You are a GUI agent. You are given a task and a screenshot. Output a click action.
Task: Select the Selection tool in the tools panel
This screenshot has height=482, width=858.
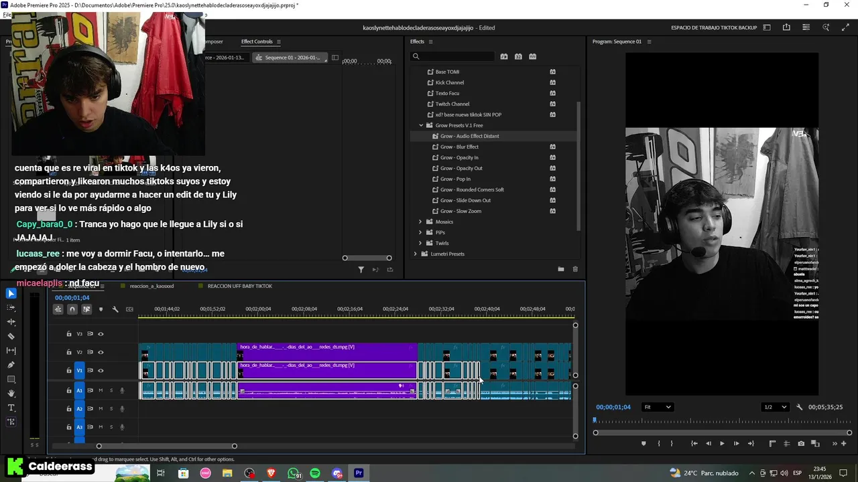[11, 293]
